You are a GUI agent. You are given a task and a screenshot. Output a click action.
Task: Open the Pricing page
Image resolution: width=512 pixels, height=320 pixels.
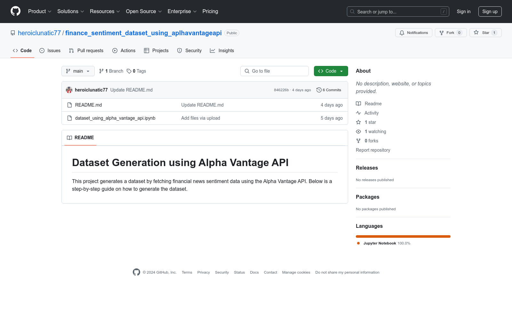[x=210, y=11]
